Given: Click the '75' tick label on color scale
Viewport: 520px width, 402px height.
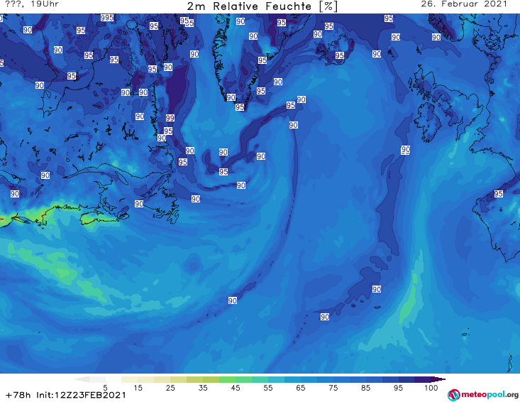Looking at the screenshot, I should [x=333, y=388].
